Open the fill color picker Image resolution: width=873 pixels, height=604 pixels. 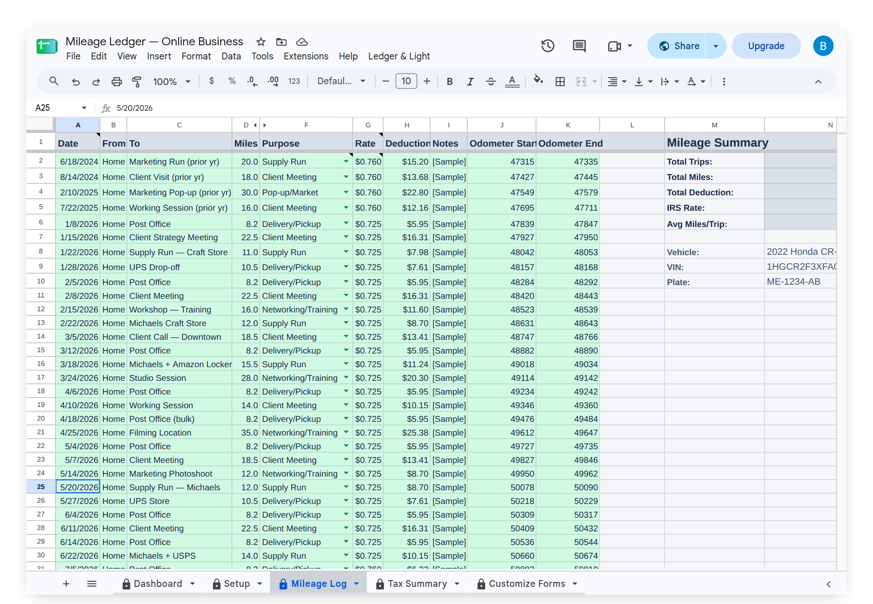coord(538,80)
